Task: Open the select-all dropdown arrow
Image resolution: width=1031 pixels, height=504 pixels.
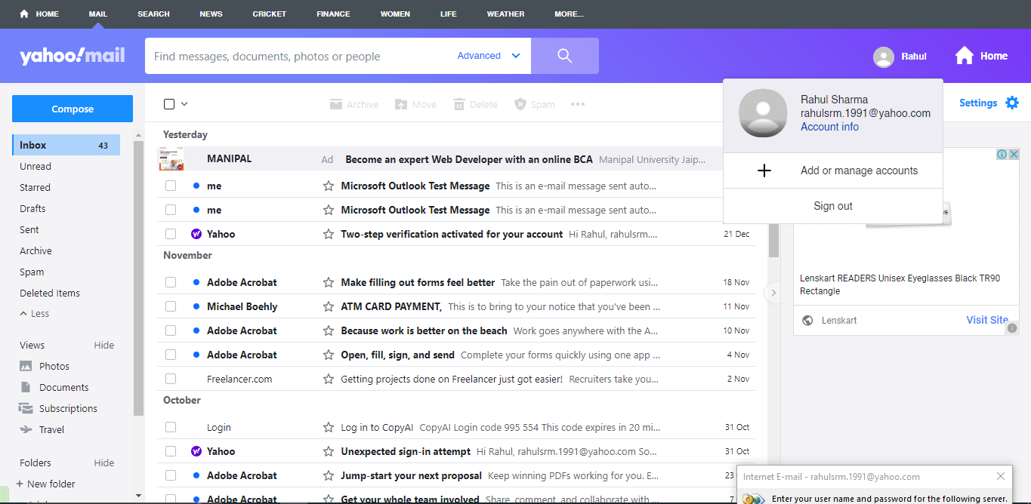Action: click(x=184, y=104)
